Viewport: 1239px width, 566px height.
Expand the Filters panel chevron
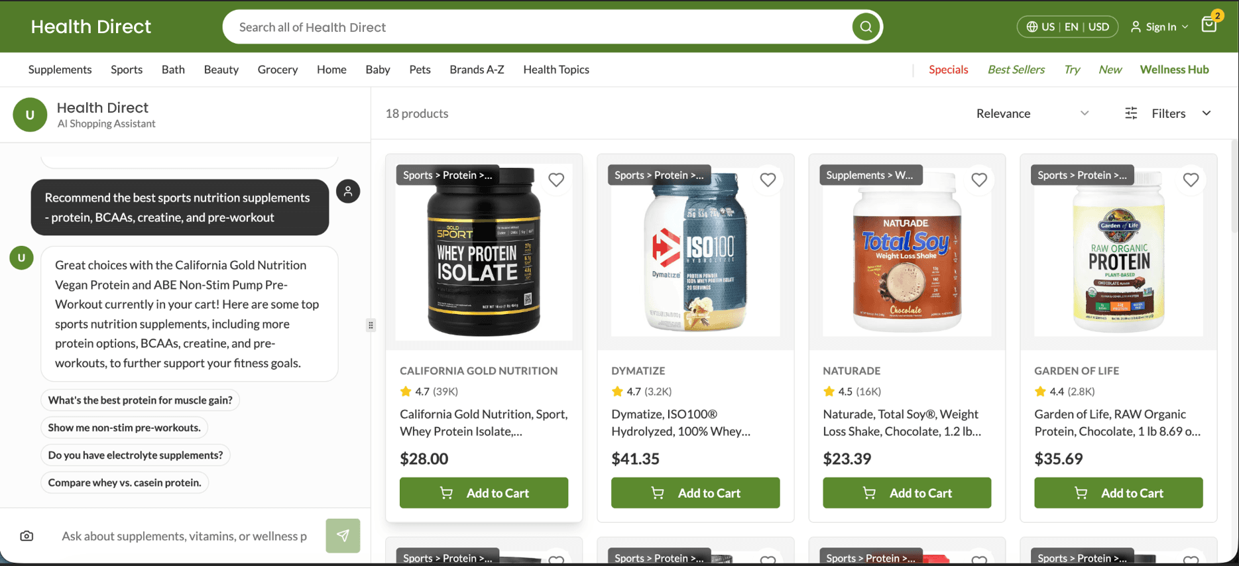coord(1207,113)
